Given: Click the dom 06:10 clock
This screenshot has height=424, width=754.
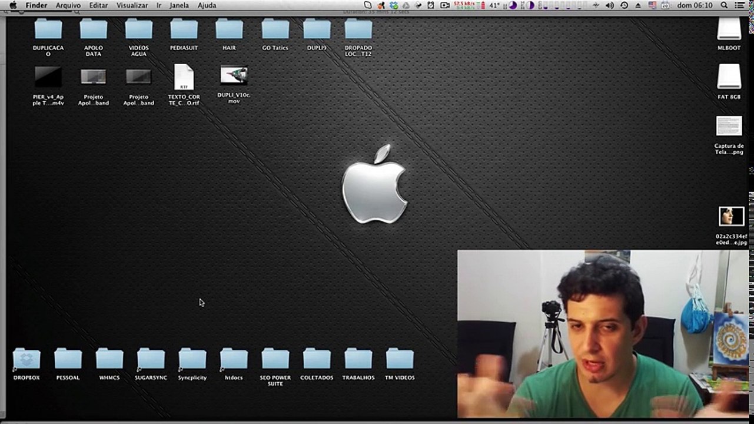Looking at the screenshot, I should 695,5.
